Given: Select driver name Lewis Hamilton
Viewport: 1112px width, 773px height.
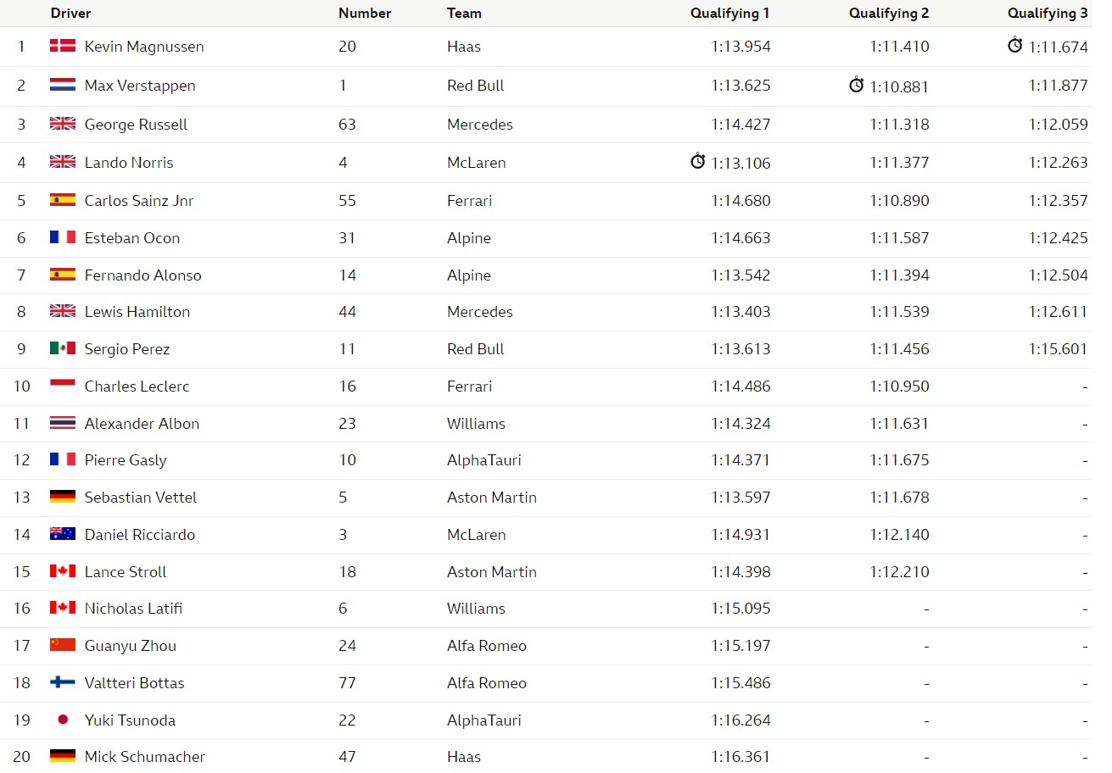Looking at the screenshot, I should (137, 312).
